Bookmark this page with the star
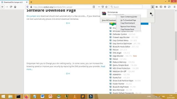 (x=106, y=7)
